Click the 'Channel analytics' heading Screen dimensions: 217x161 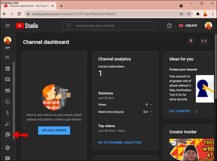pyautogui.click(x=114, y=59)
